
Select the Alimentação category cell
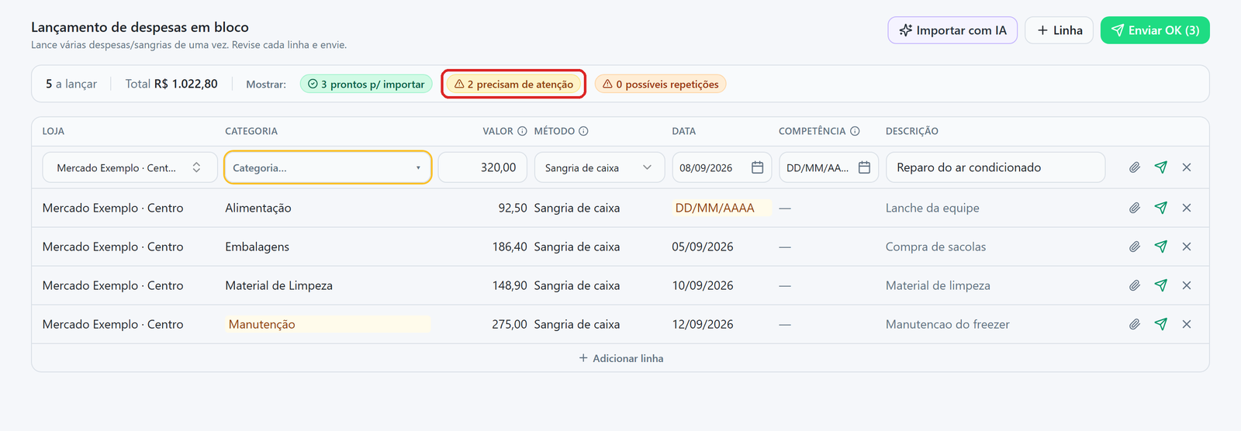point(258,208)
